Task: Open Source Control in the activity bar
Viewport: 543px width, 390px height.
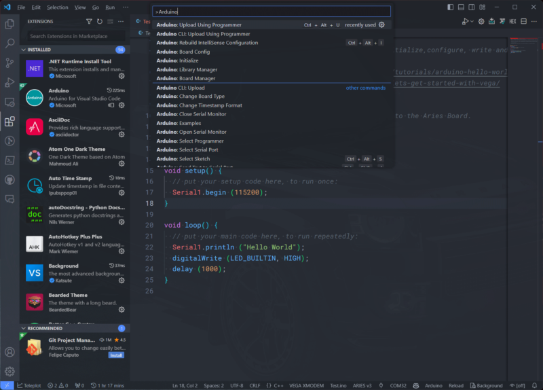Action: (x=10, y=63)
